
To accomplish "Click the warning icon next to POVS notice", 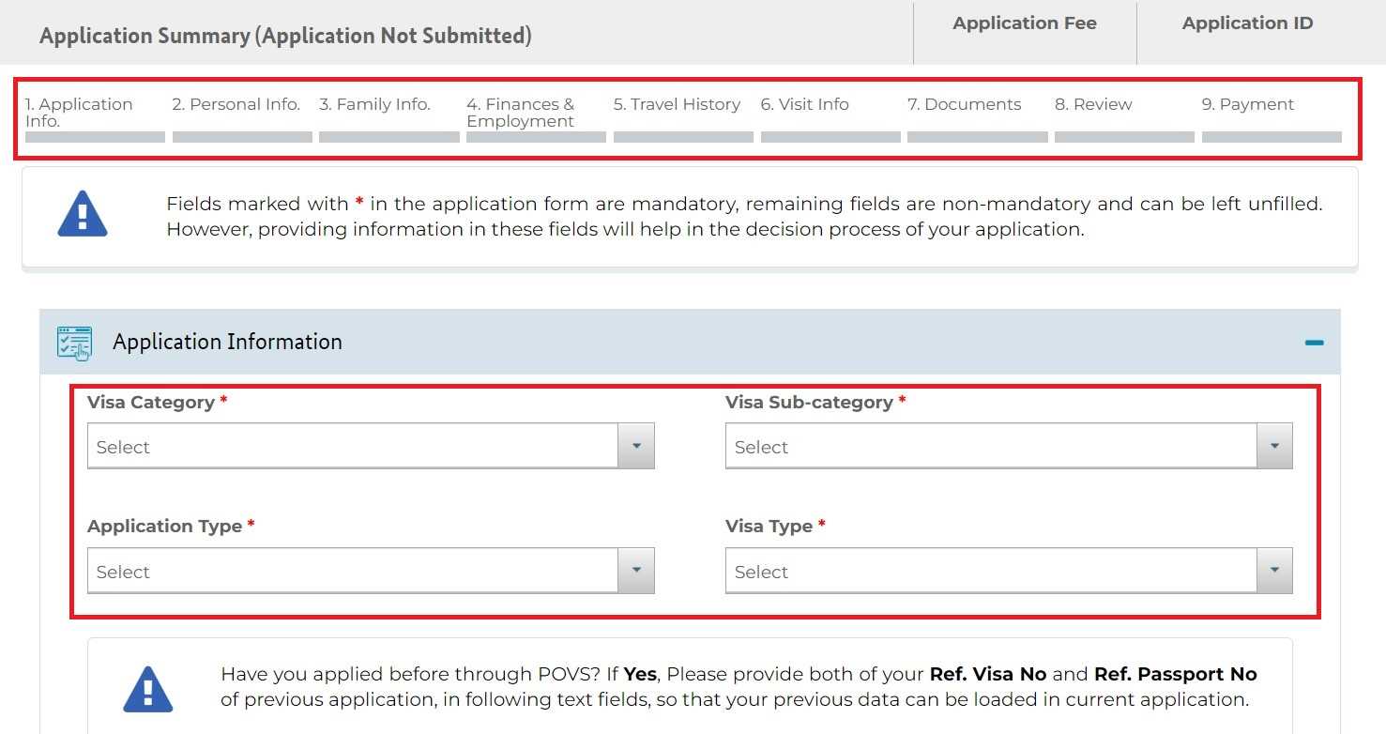I will (148, 688).
